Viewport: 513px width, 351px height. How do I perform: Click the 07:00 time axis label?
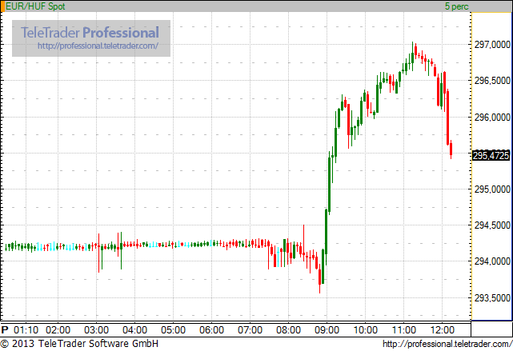[x=250, y=330]
